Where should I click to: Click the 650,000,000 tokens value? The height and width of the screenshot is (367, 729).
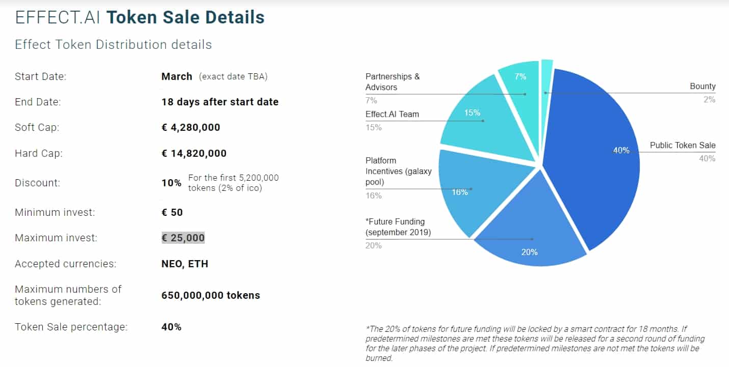point(211,295)
